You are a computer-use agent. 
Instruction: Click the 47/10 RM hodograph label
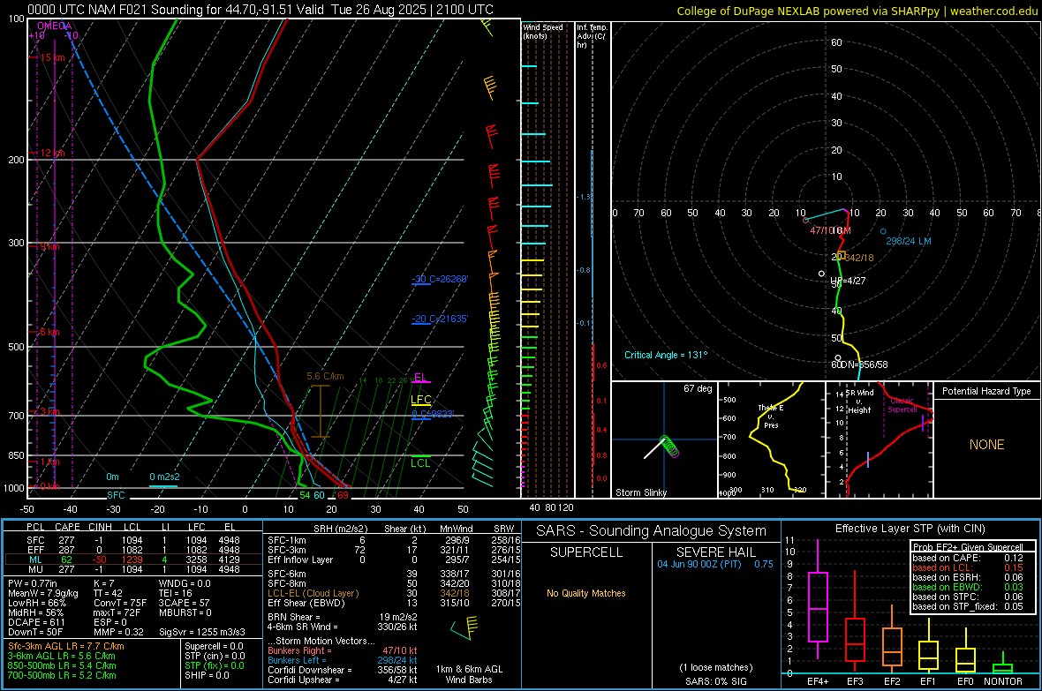click(x=830, y=230)
